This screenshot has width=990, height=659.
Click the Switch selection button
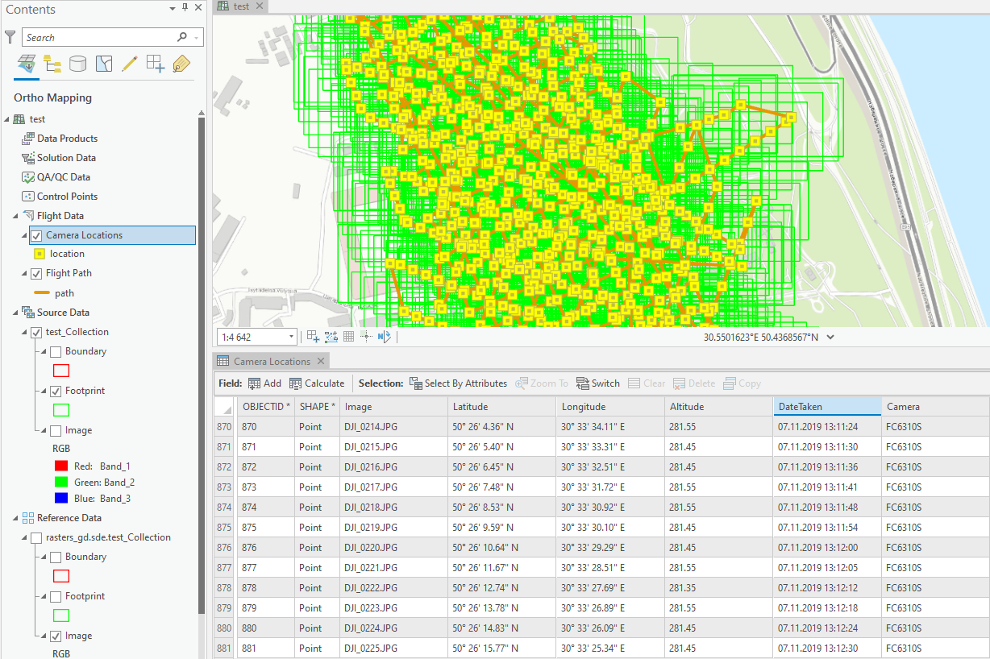click(597, 383)
